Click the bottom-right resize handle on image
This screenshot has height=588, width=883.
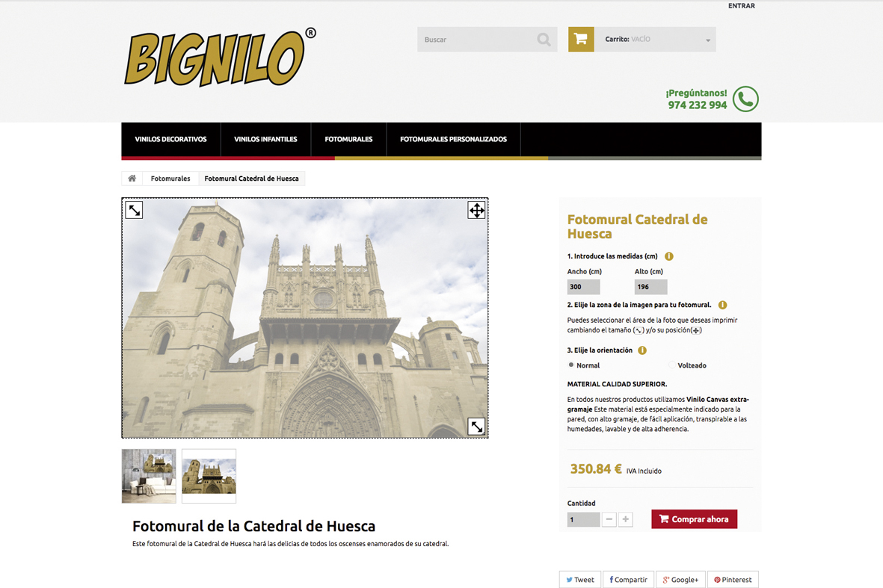coord(476,427)
